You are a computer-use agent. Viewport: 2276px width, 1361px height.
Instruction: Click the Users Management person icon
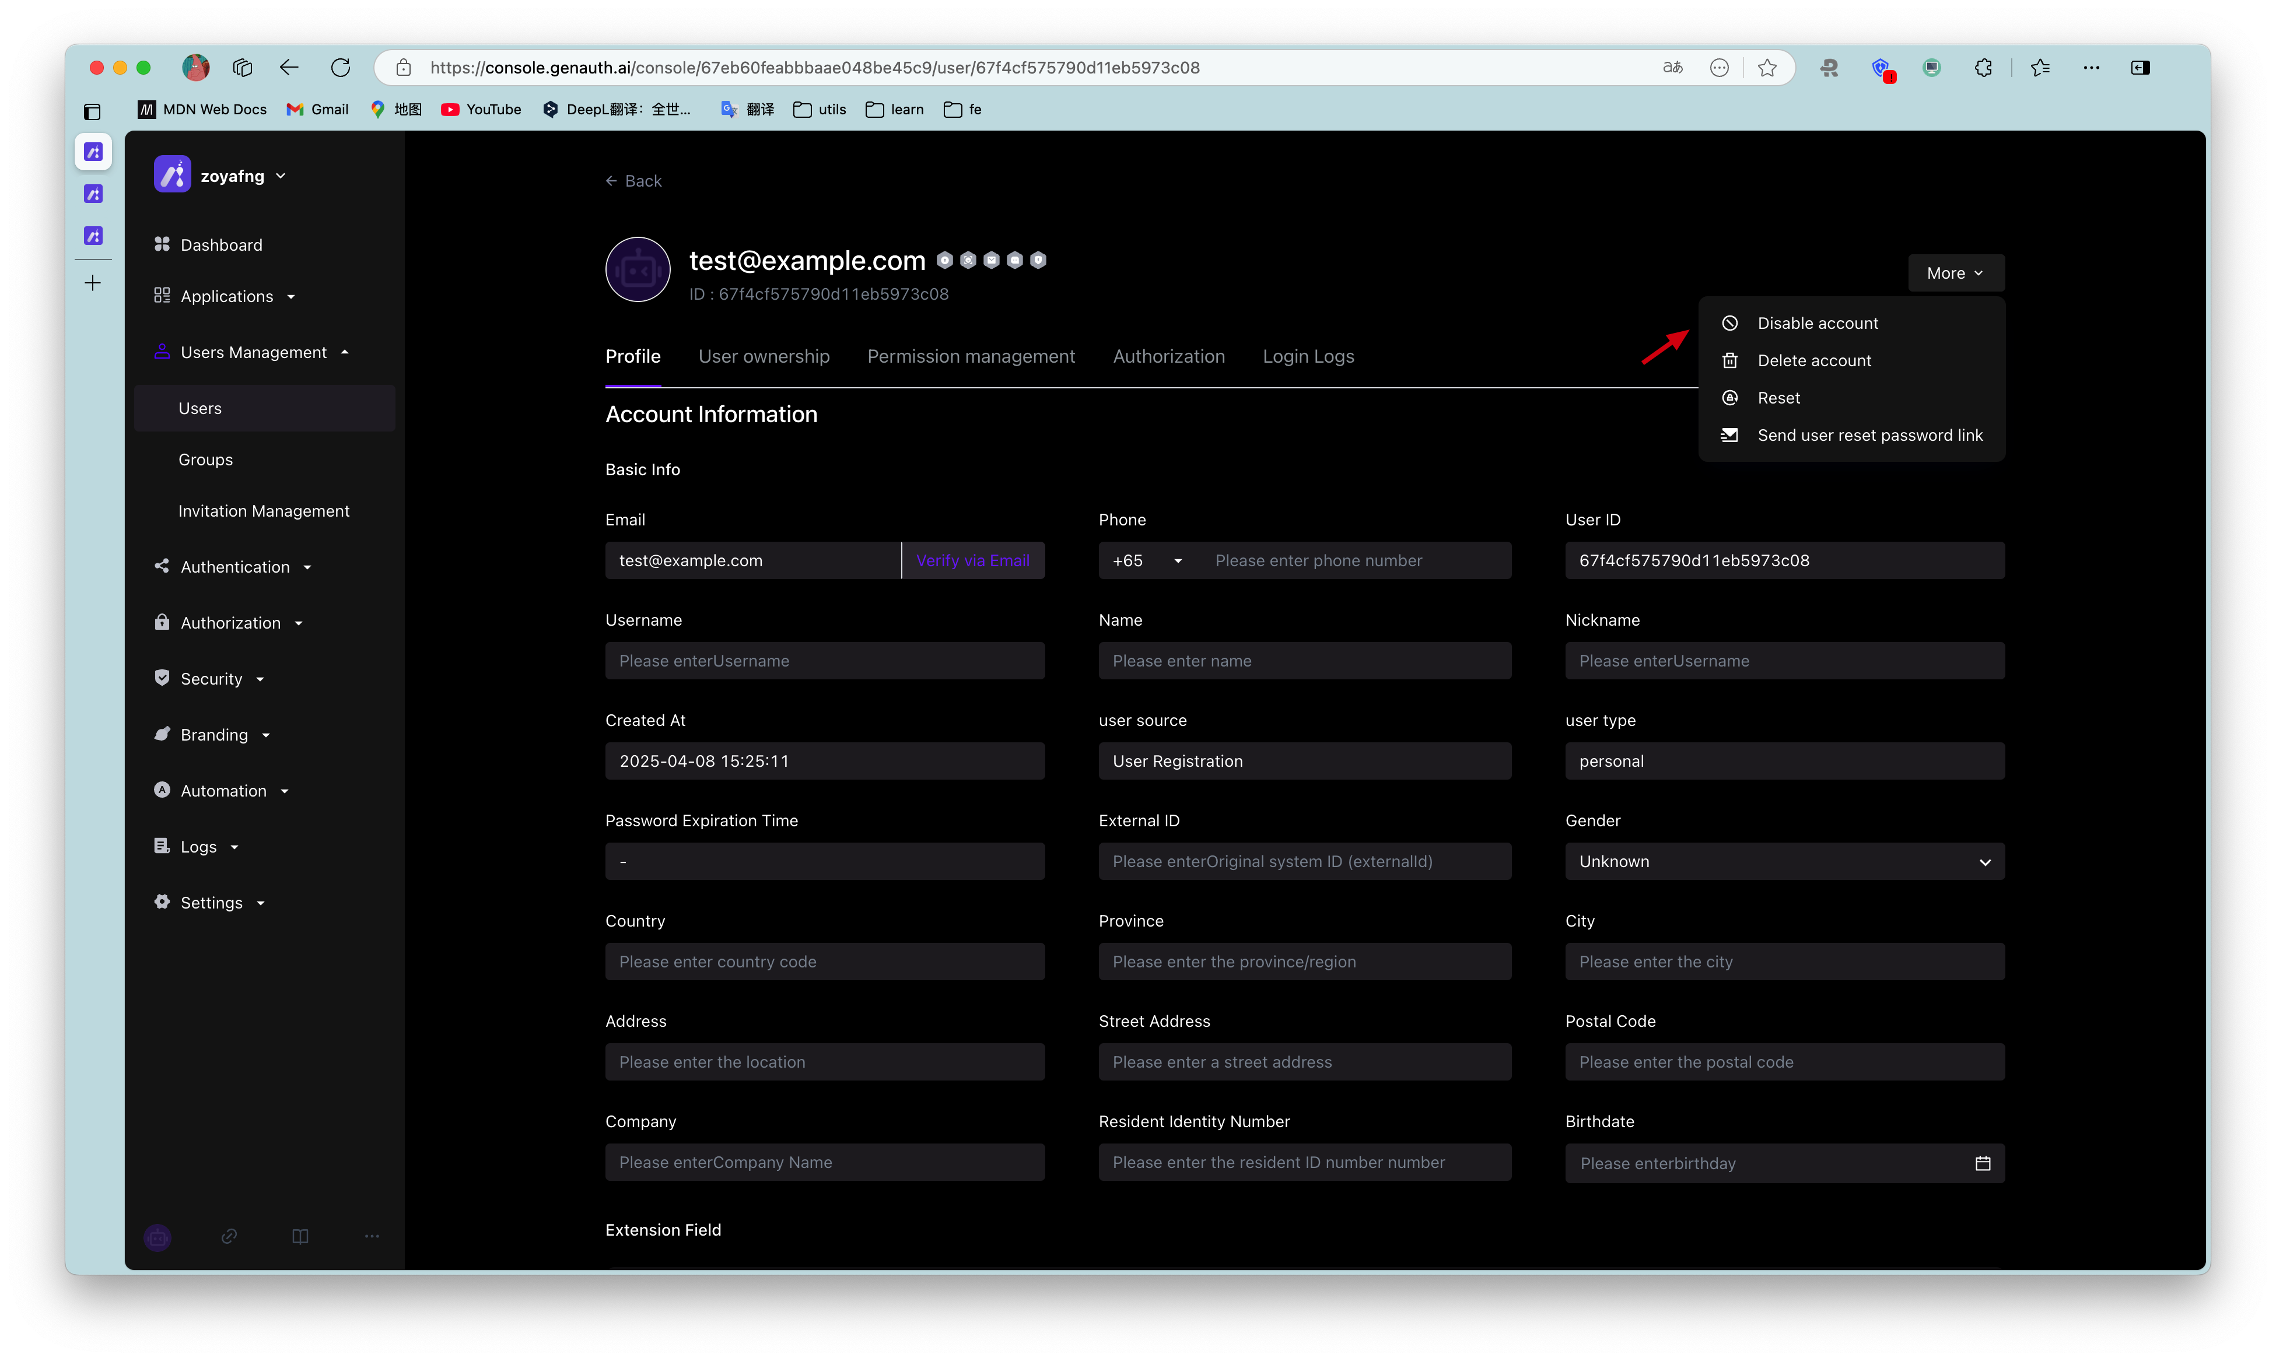coord(162,351)
